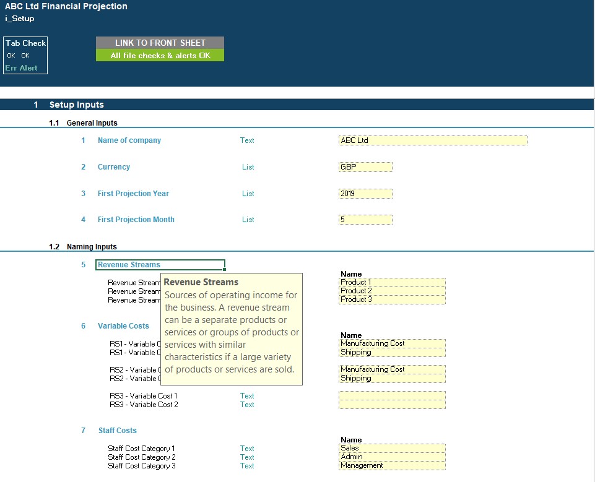Click the First Projection Year label
The image size is (595, 482).
coord(133,194)
